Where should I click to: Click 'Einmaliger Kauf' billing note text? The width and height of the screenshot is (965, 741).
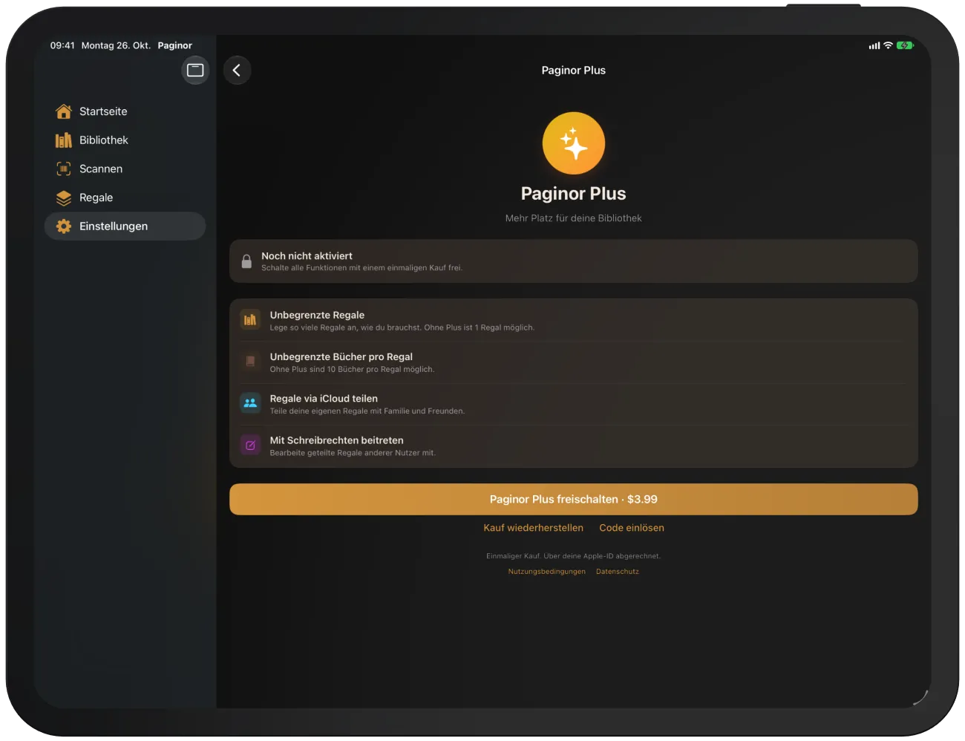click(x=574, y=556)
